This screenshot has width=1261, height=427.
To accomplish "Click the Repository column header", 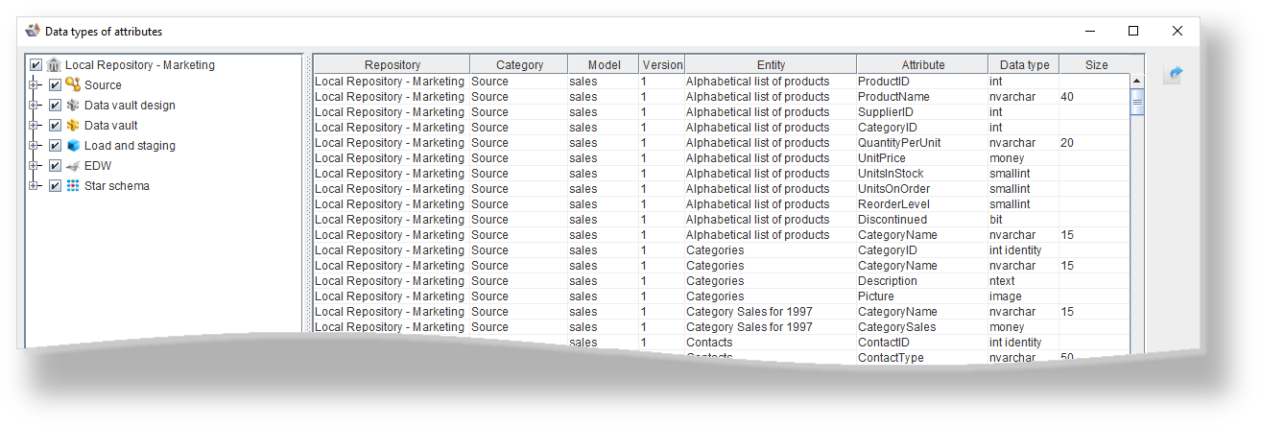I will coord(392,65).
